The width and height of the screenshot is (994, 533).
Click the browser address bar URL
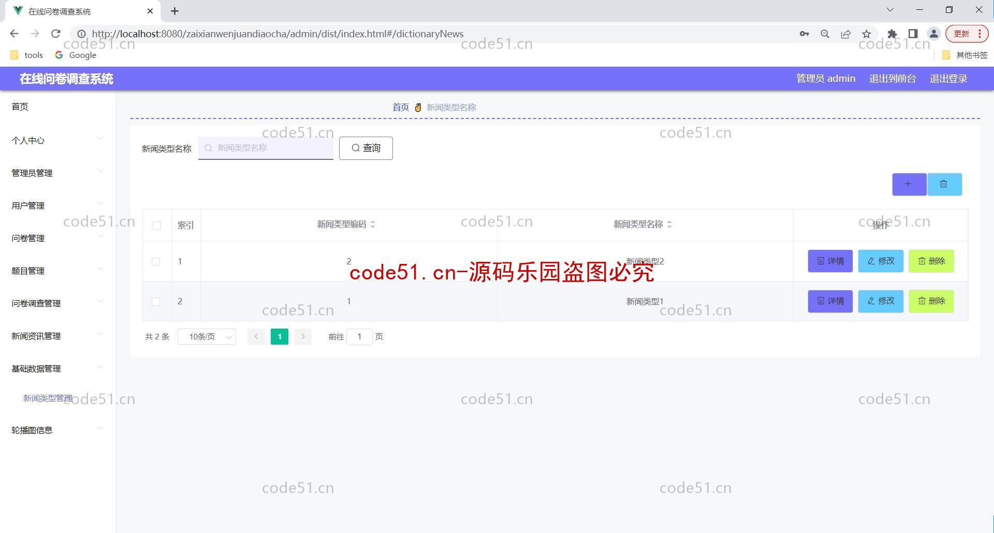pos(277,34)
